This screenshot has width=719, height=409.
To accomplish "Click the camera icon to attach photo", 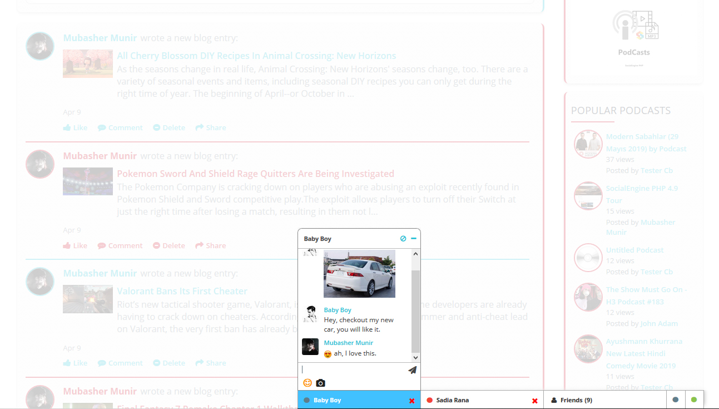I will [320, 383].
